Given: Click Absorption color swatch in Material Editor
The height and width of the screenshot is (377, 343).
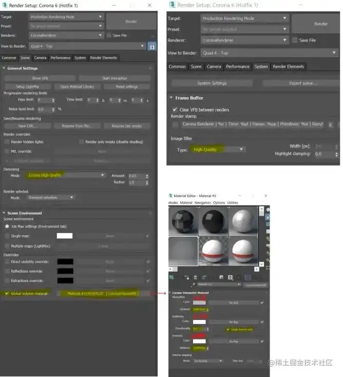Looking at the screenshot, I should (199, 303).
